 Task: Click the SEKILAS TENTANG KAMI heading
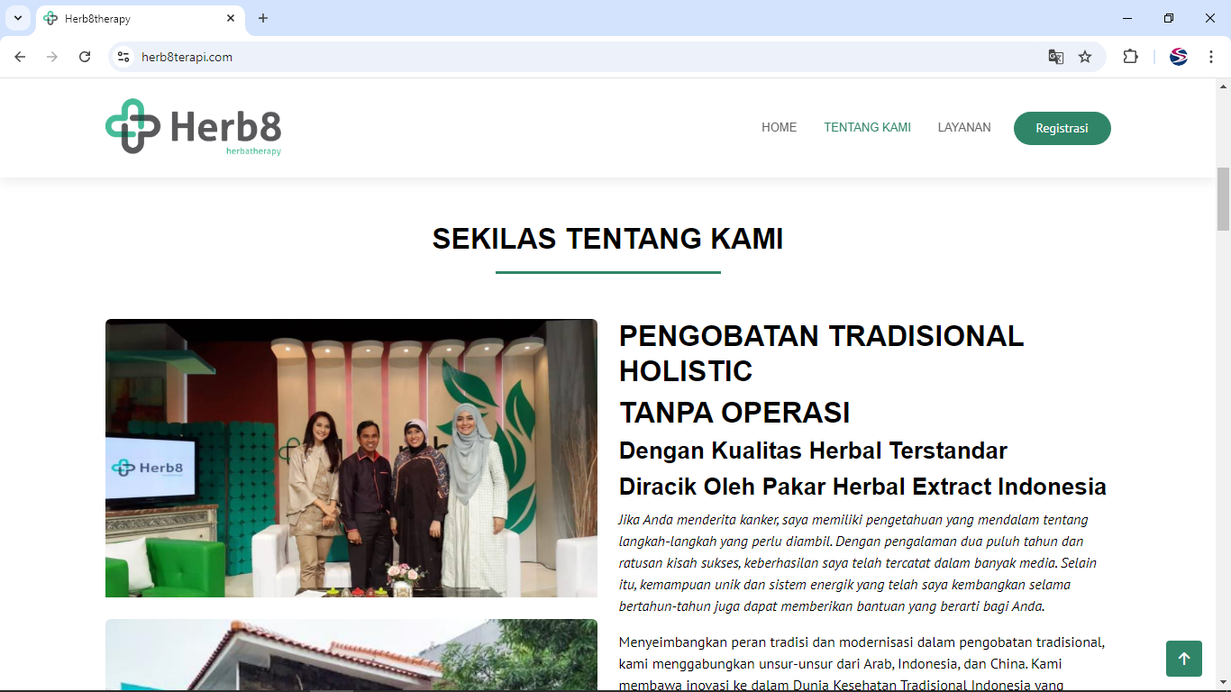607,239
